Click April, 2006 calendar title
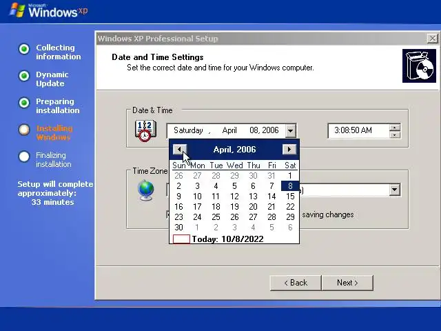Viewport: 441px width, 331px height. click(x=234, y=150)
